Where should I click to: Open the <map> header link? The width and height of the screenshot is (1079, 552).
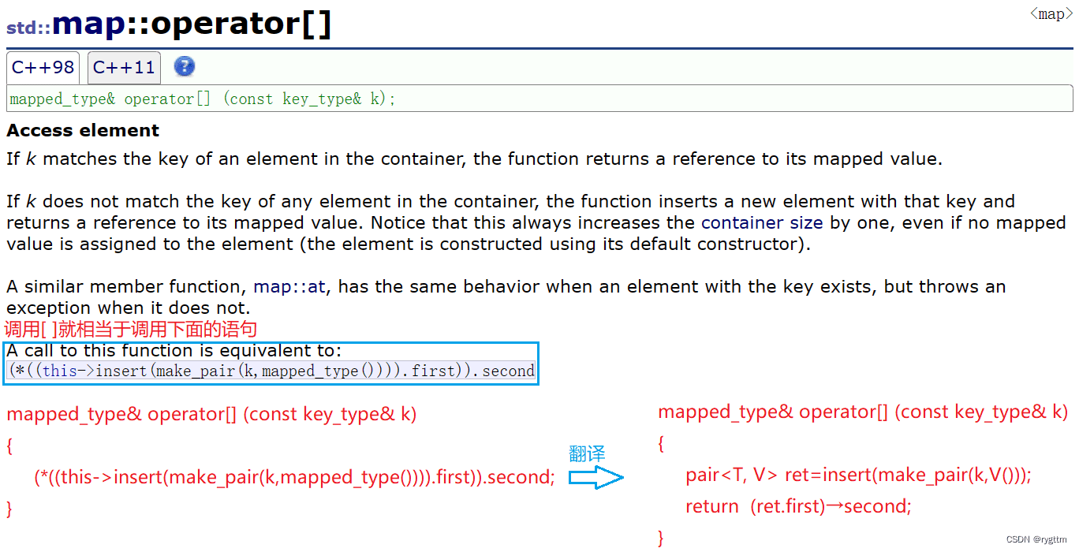point(1051,14)
